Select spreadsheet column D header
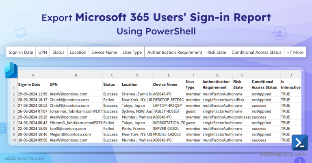Screen dimensions: 312x163 coord(136,75)
